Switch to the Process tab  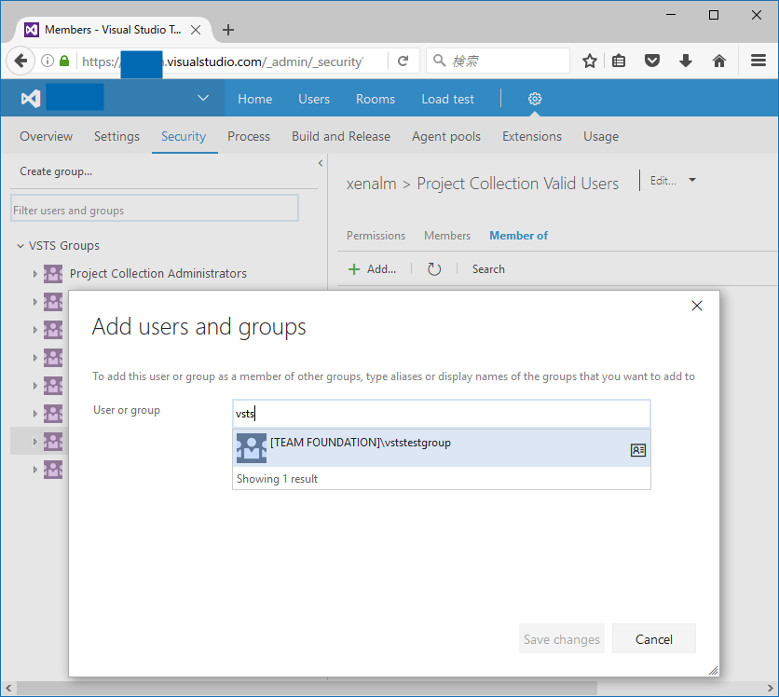pos(249,136)
